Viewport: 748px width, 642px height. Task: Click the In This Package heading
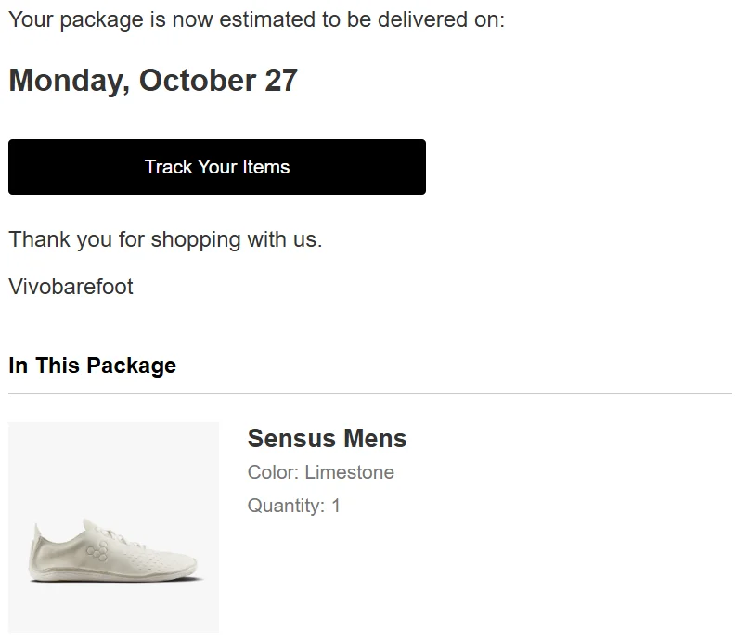pos(92,366)
